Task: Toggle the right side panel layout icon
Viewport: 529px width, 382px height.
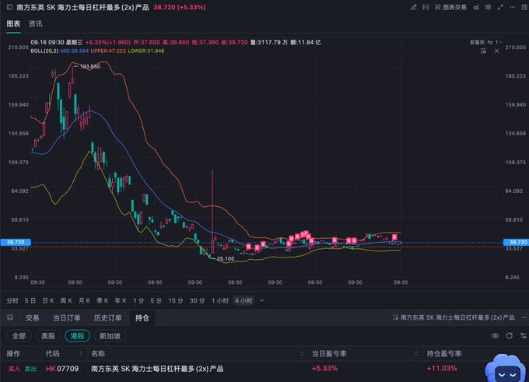Action: click(524, 7)
